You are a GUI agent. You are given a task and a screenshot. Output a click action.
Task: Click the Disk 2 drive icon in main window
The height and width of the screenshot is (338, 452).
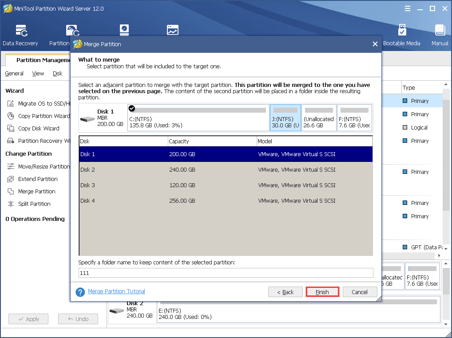pos(117,311)
